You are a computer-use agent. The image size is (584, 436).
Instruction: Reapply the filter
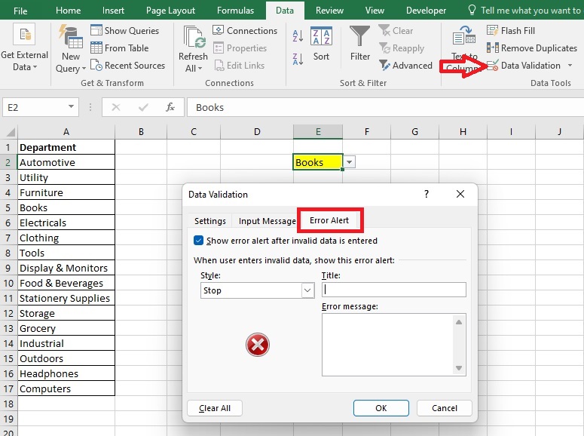[x=402, y=48]
